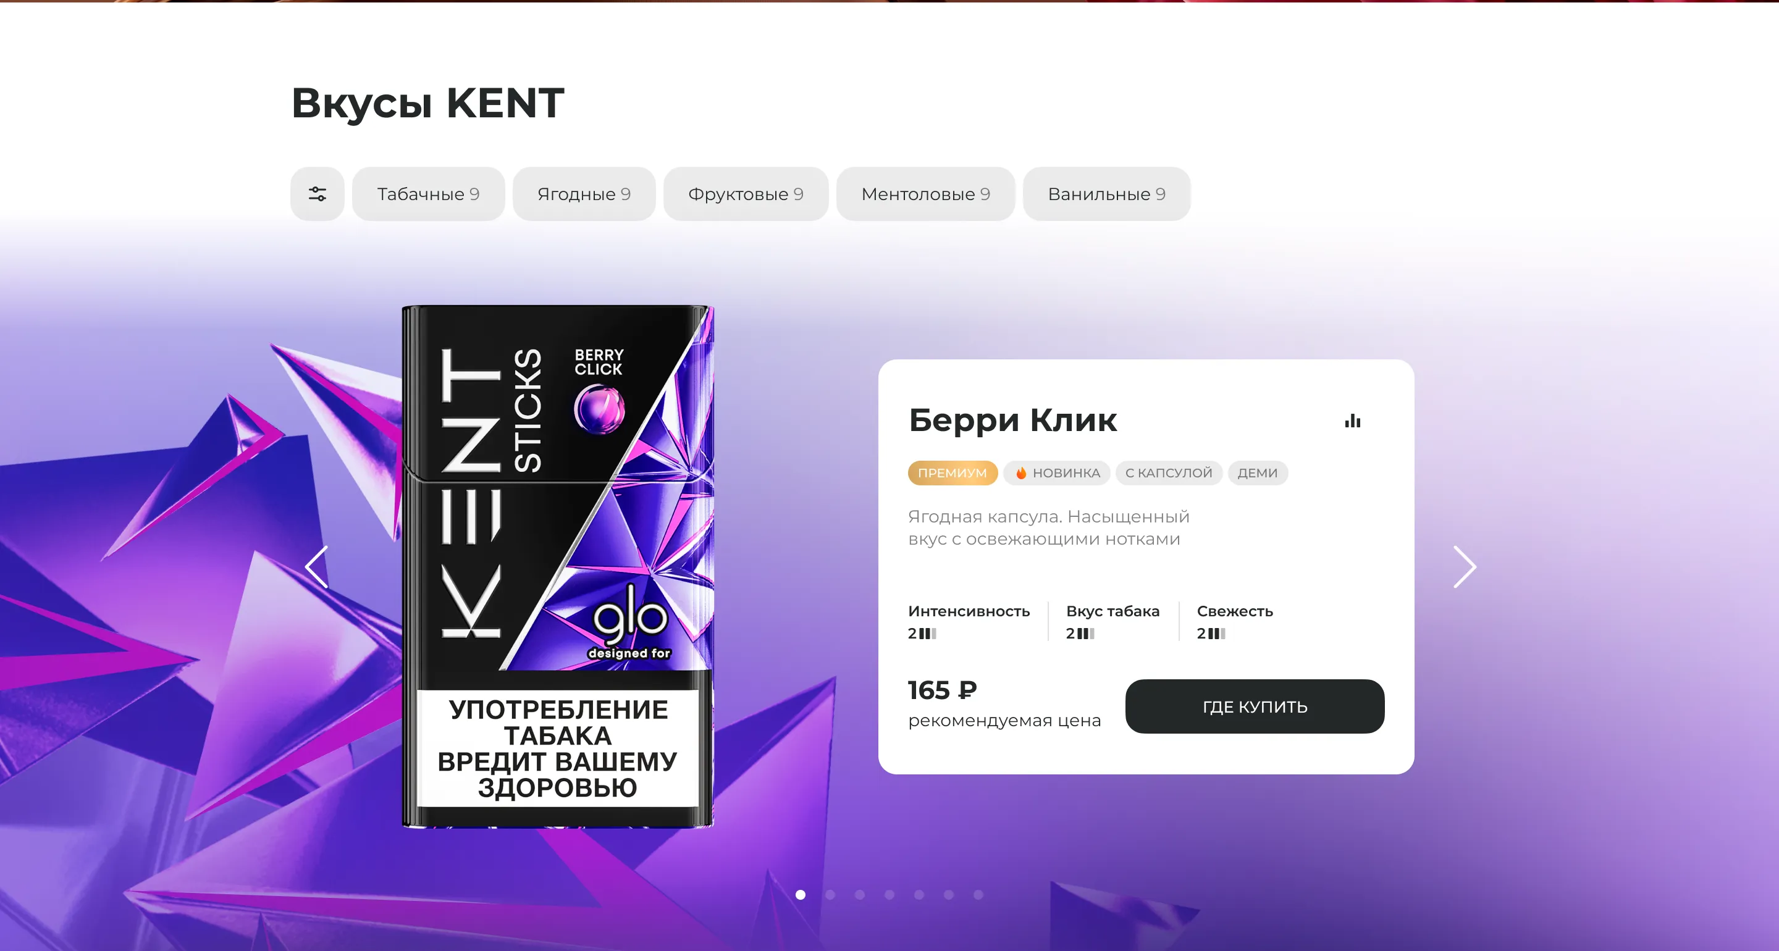Go to previous flavor with left arrow
1779x951 pixels.
pyautogui.click(x=317, y=567)
